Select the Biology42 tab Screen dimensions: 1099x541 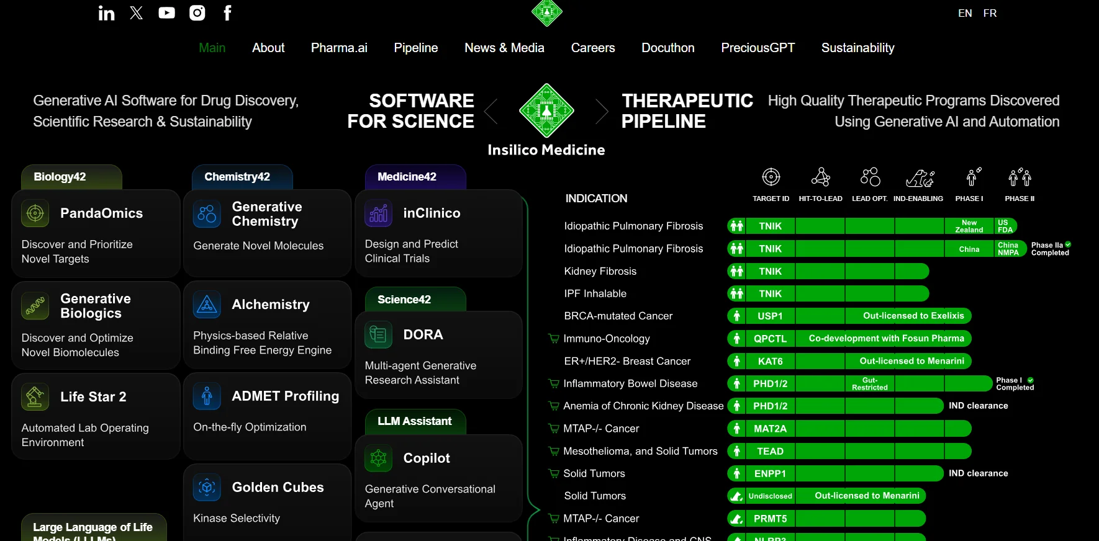tap(71, 177)
